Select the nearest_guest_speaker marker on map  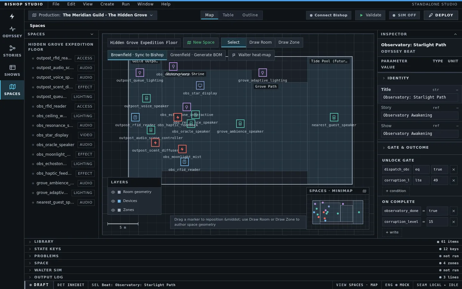click(334, 117)
